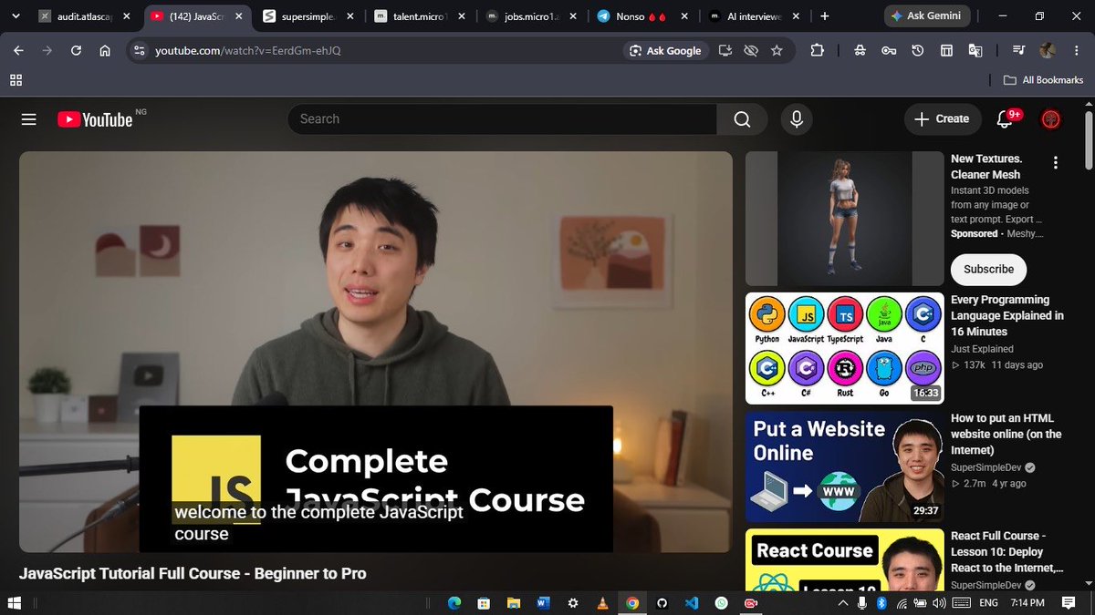Open WhatsApp from the taskbar

(721, 603)
